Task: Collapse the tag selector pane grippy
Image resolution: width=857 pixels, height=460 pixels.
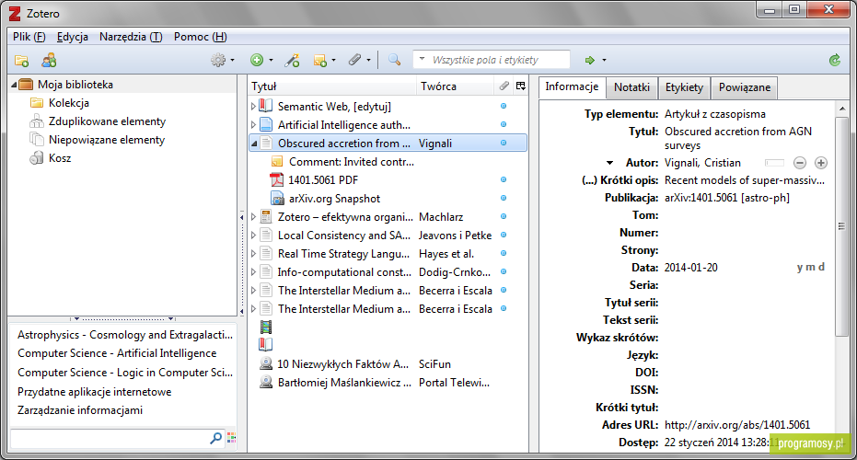Action: tap(123, 318)
